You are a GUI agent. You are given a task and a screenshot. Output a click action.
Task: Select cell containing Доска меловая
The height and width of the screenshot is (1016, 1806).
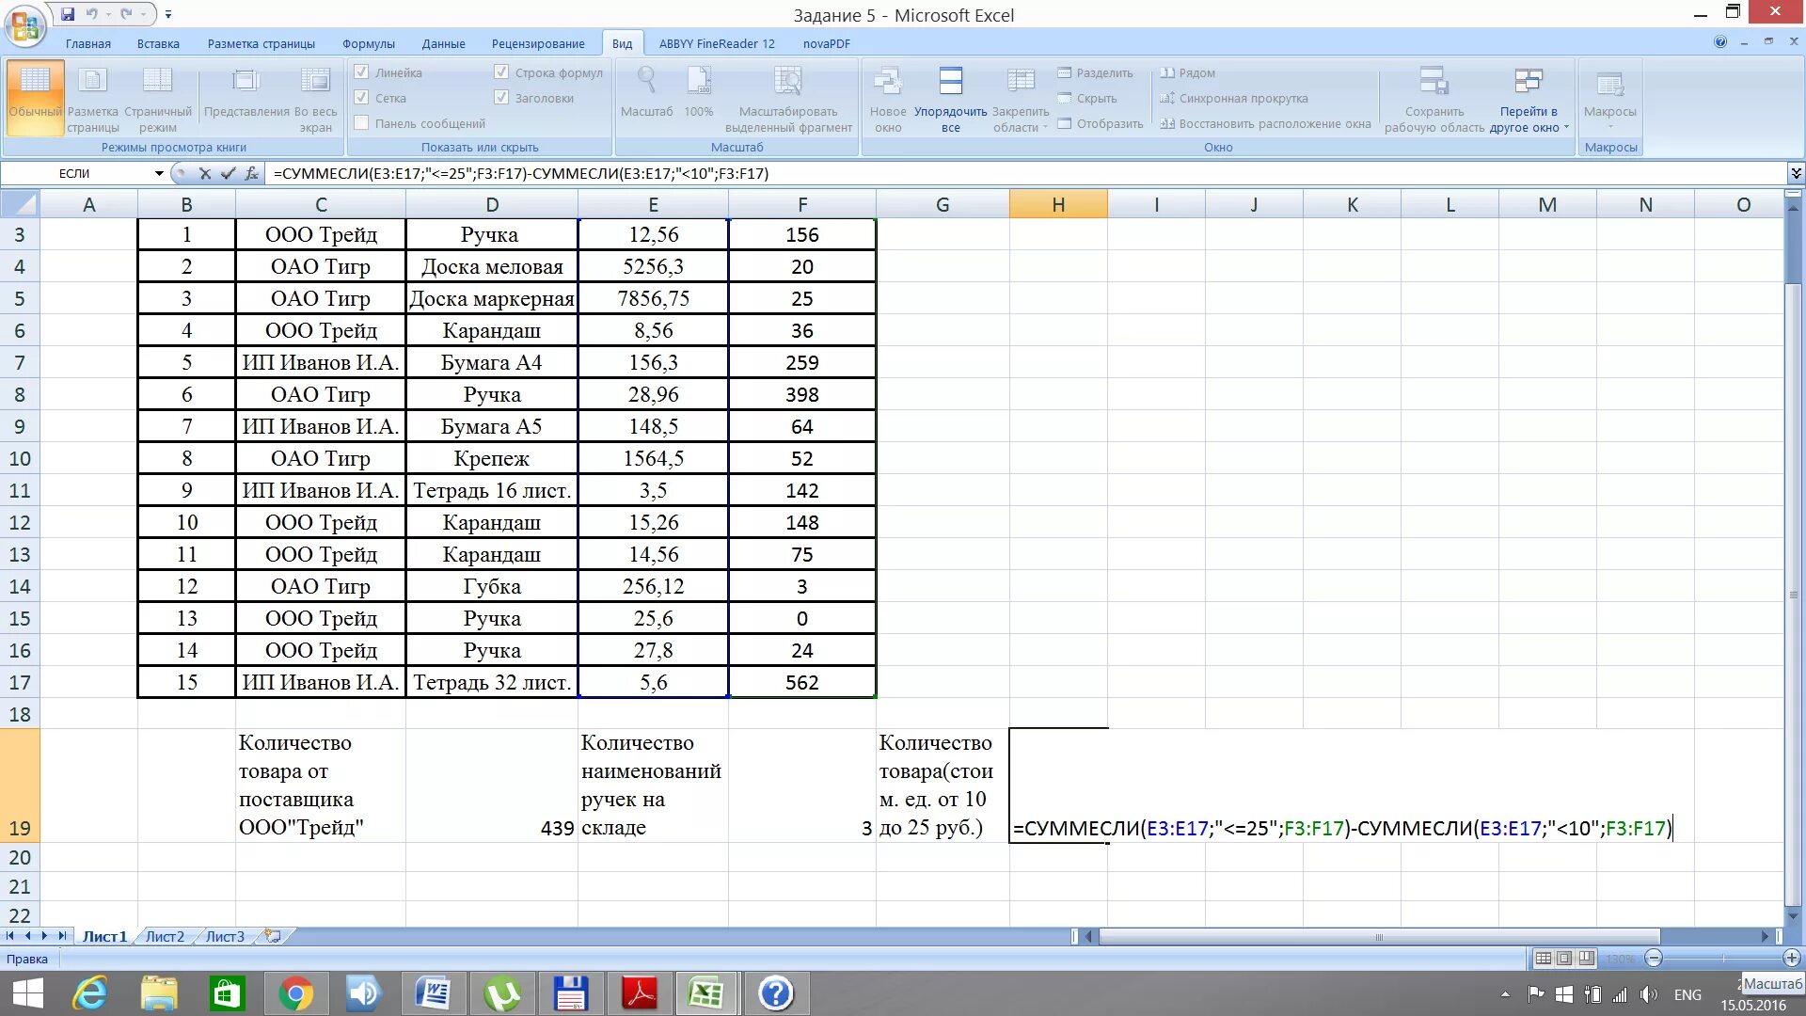click(x=491, y=266)
